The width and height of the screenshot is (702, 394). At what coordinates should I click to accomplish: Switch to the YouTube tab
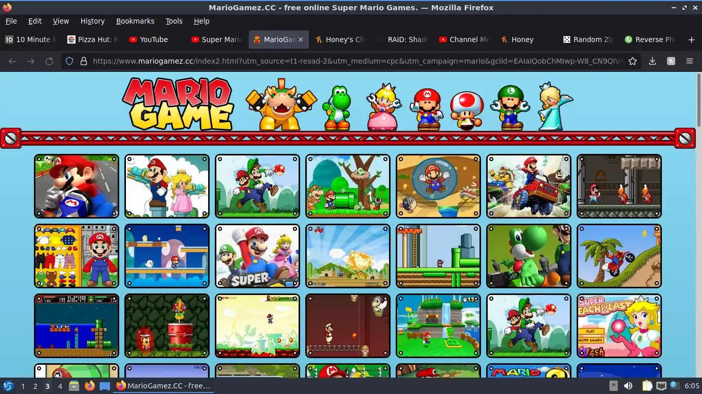click(155, 40)
